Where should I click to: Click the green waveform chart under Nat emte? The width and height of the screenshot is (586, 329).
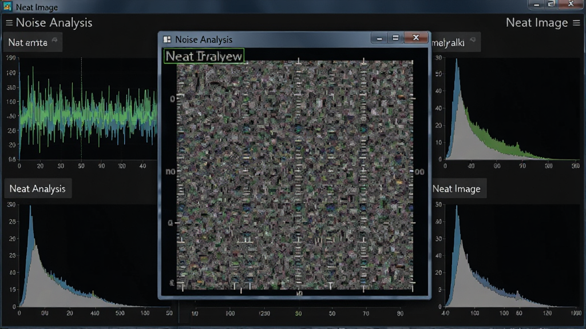coord(88,108)
